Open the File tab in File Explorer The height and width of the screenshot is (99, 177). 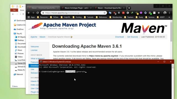coord(14,10)
